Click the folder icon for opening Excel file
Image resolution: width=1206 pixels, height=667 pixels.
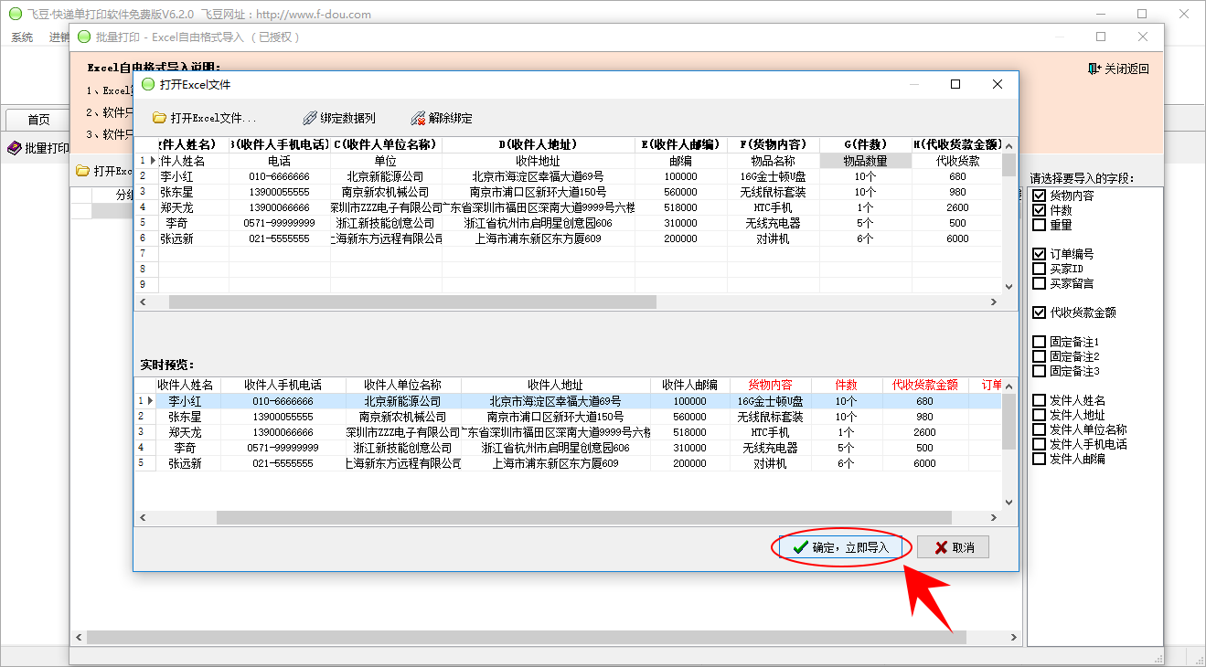pyautogui.click(x=159, y=118)
